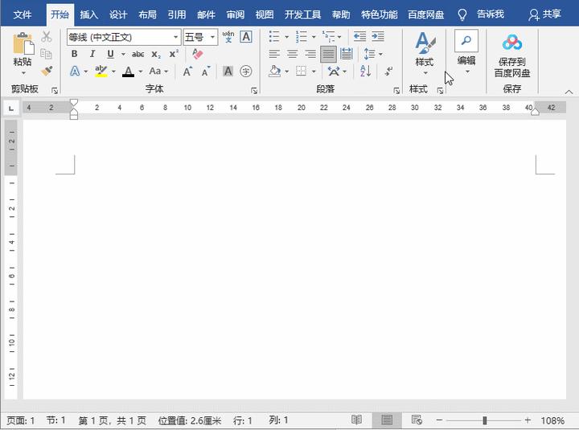Toggle justify alignment
The height and width of the screenshot is (430, 579).
328,55
